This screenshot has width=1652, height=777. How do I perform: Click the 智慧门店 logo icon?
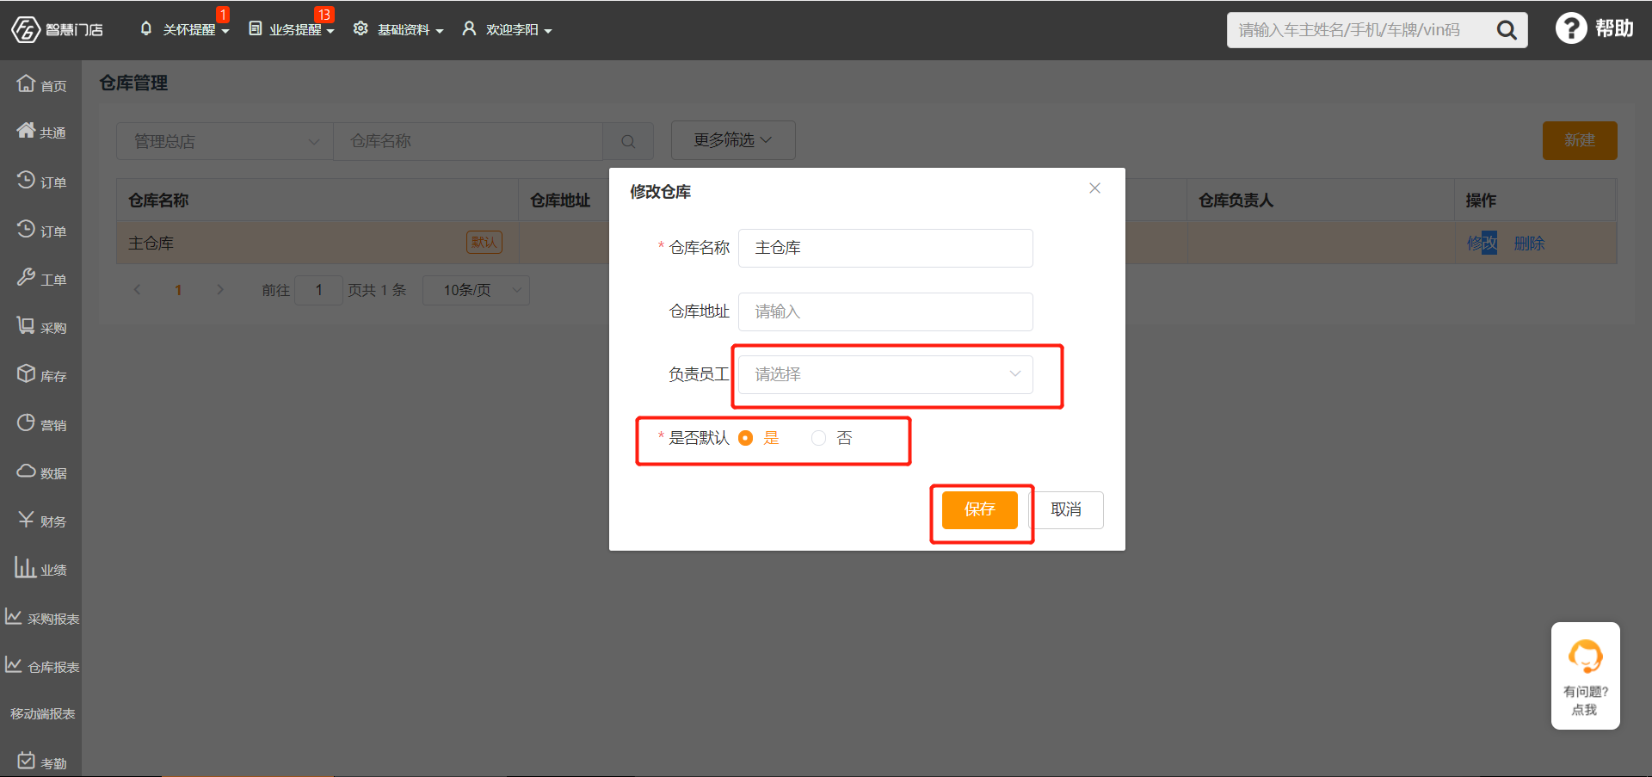point(26,29)
